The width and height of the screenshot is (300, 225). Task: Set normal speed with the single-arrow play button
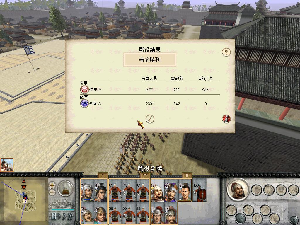click(59, 217)
